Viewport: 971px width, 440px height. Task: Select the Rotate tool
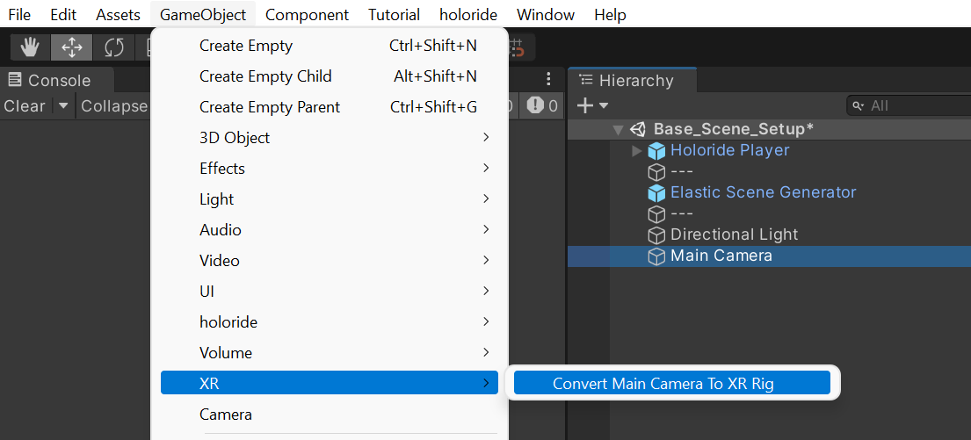click(x=113, y=47)
